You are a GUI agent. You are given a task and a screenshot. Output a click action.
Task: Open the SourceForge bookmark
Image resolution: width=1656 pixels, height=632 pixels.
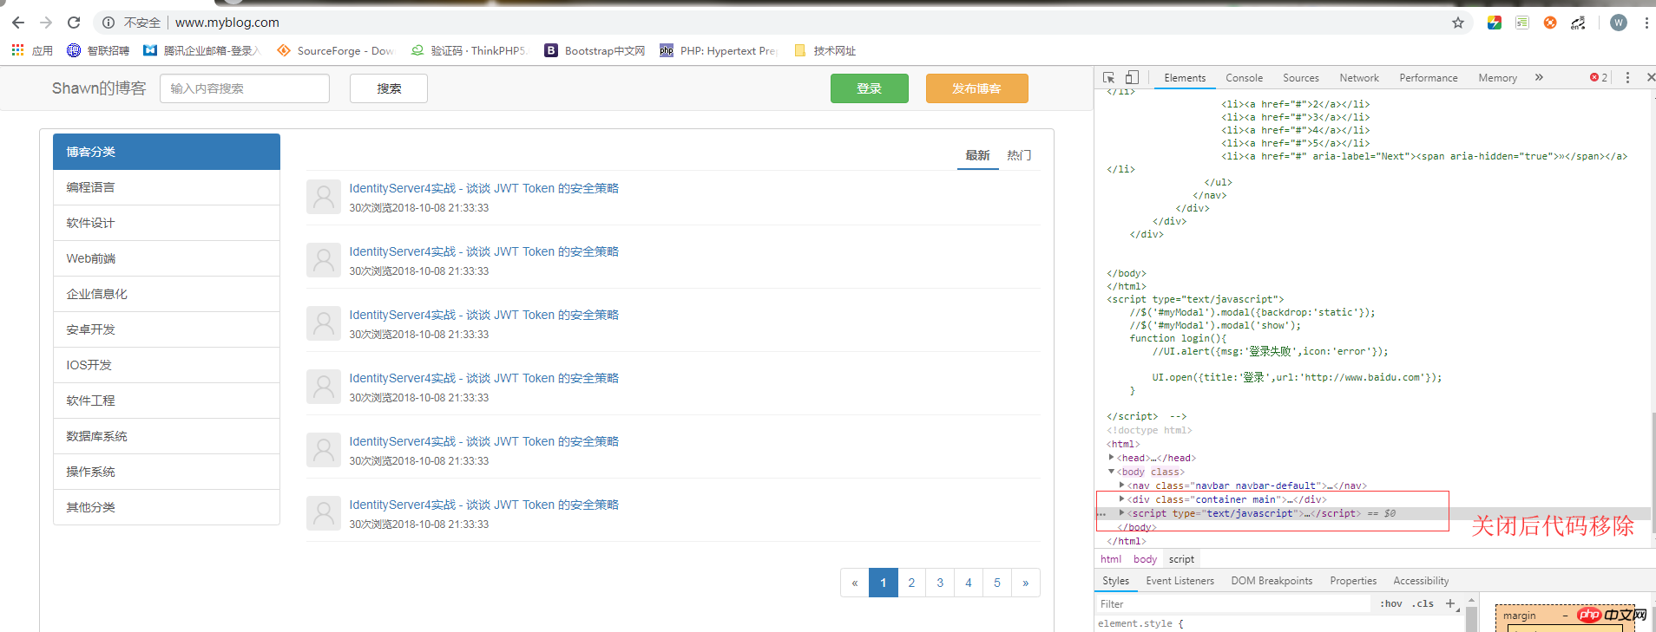[x=335, y=50]
